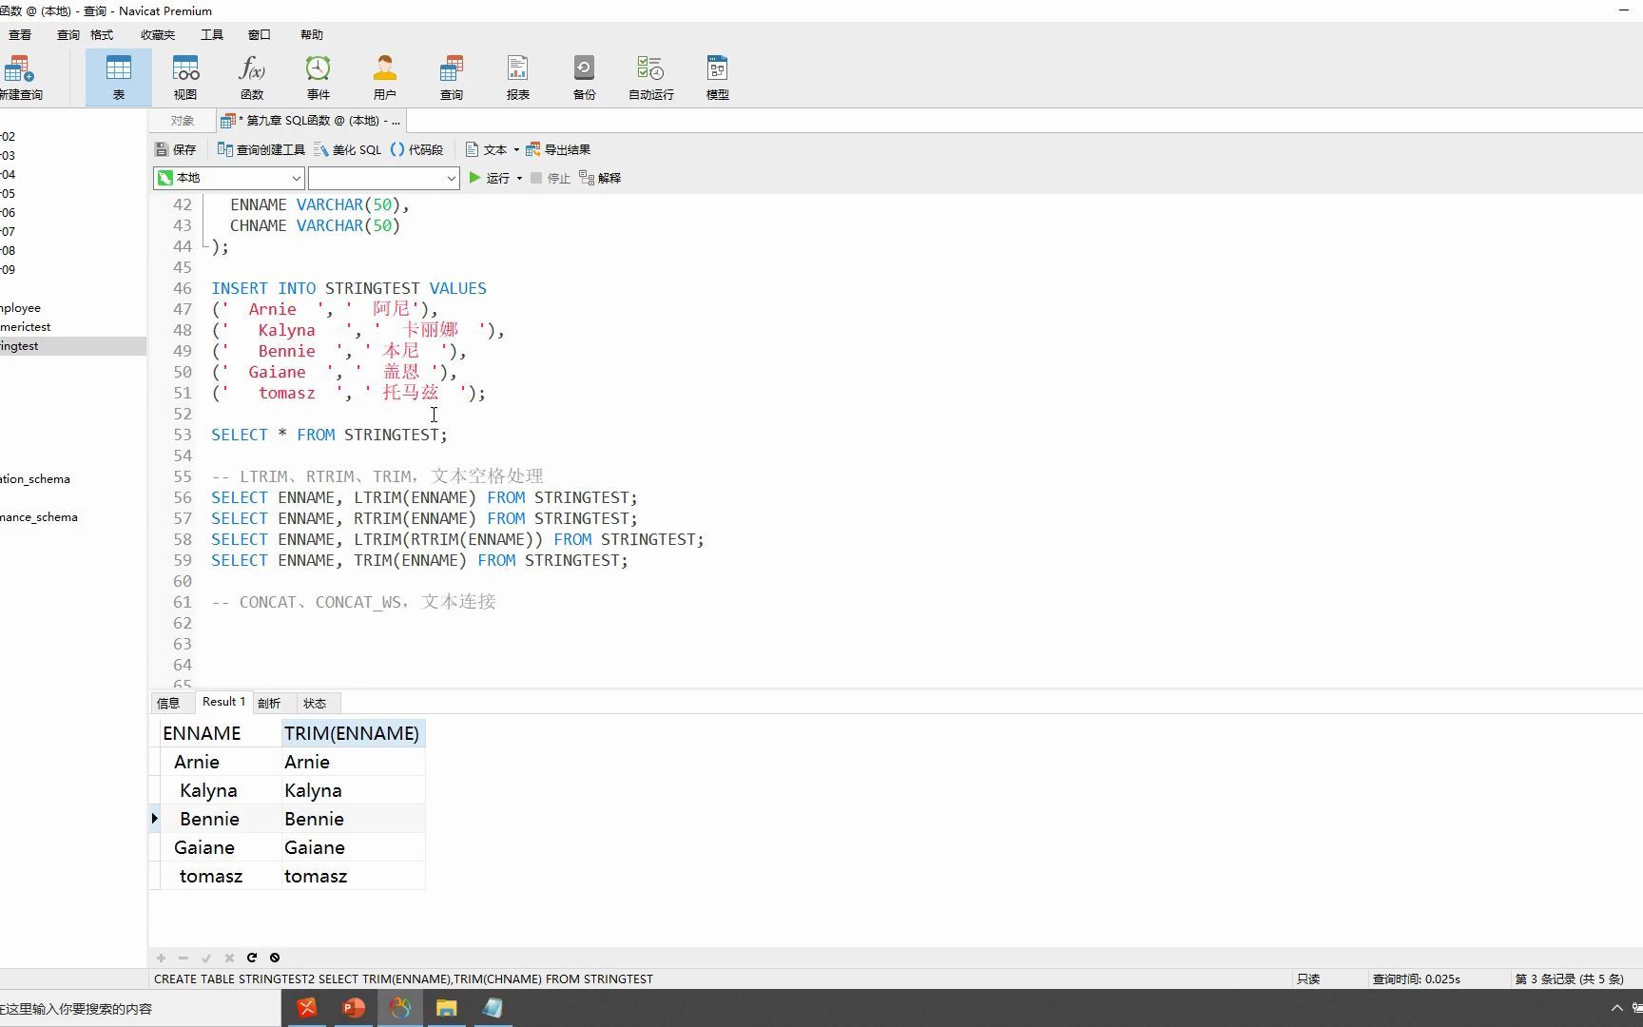The height and width of the screenshot is (1027, 1643).
Task: Click the 文本 text toolbar button
Action: tap(486, 149)
